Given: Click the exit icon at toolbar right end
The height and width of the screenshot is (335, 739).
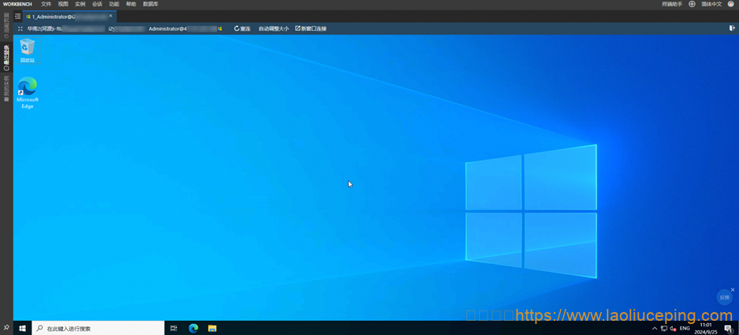Looking at the screenshot, I should click(x=732, y=28).
